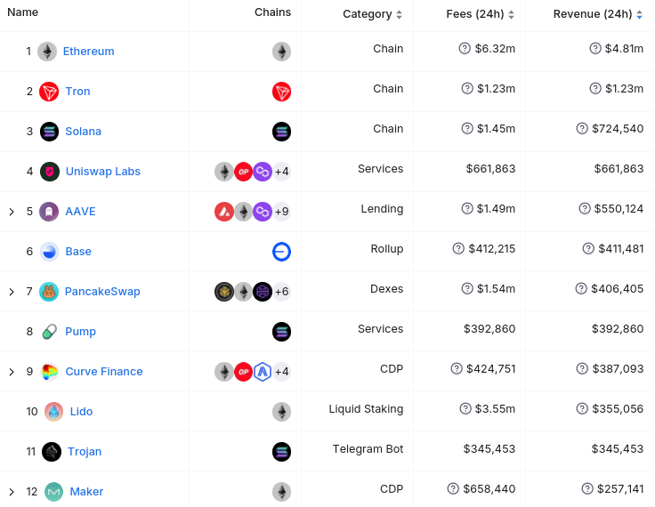Click the Base chain icon in Chains column
This screenshot has height=507, width=655.
(281, 252)
